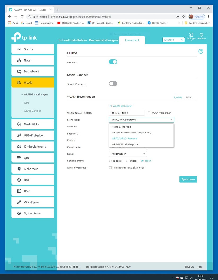The image size is (218, 280).
Task: Bookmark page with the star icon
Action: (x=183, y=17)
